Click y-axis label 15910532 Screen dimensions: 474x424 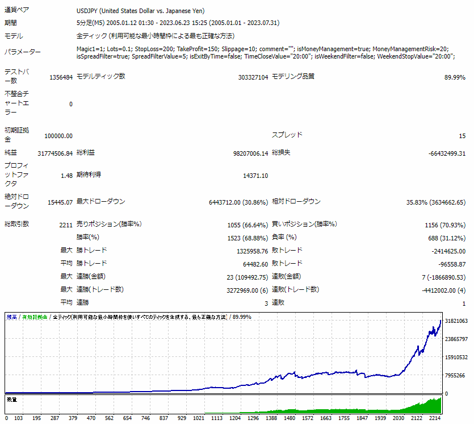pos(456,358)
